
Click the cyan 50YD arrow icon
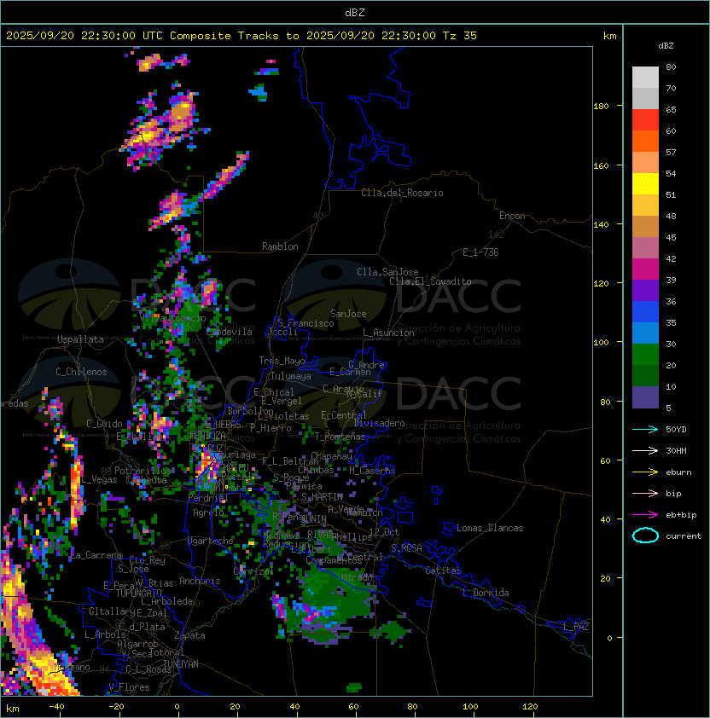coord(645,430)
